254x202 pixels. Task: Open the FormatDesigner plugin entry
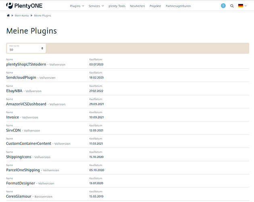(21, 183)
